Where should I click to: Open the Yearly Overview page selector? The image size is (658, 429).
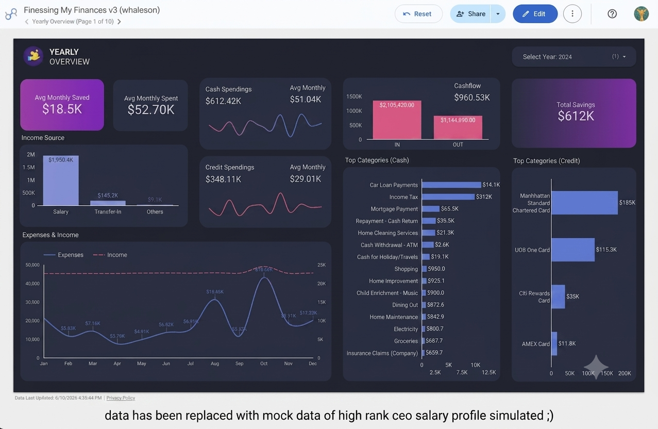point(73,22)
